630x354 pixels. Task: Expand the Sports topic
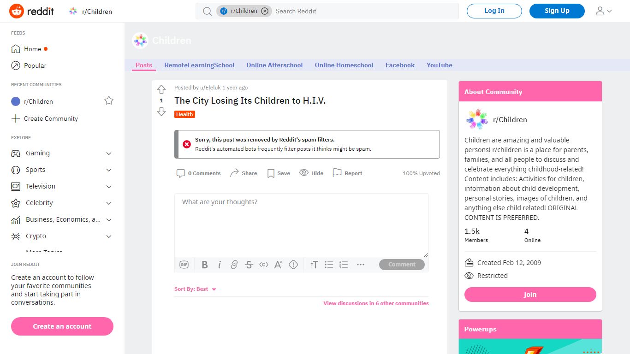tap(109, 170)
